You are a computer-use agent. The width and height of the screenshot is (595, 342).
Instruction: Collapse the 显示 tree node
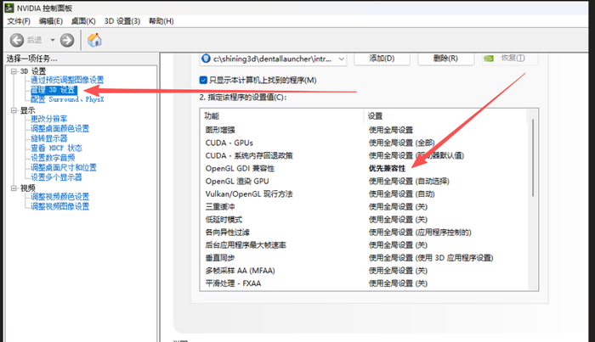[x=14, y=110]
